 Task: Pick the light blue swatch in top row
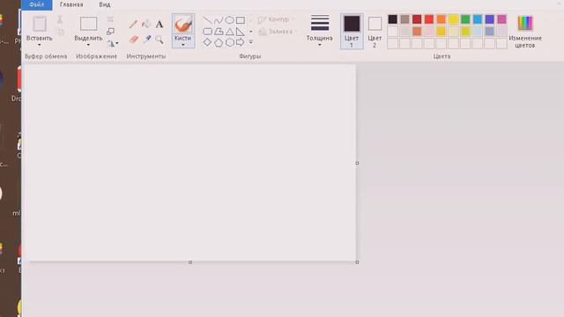(x=478, y=19)
